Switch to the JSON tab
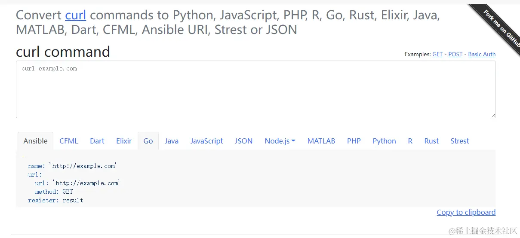Image resolution: width=520 pixels, height=238 pixels. coord(243,141)
